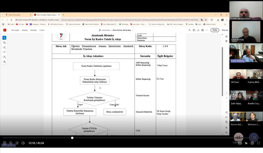Open the Chrome three-dot menu
The height and width of the screenshot is (153, 263).
227,20
